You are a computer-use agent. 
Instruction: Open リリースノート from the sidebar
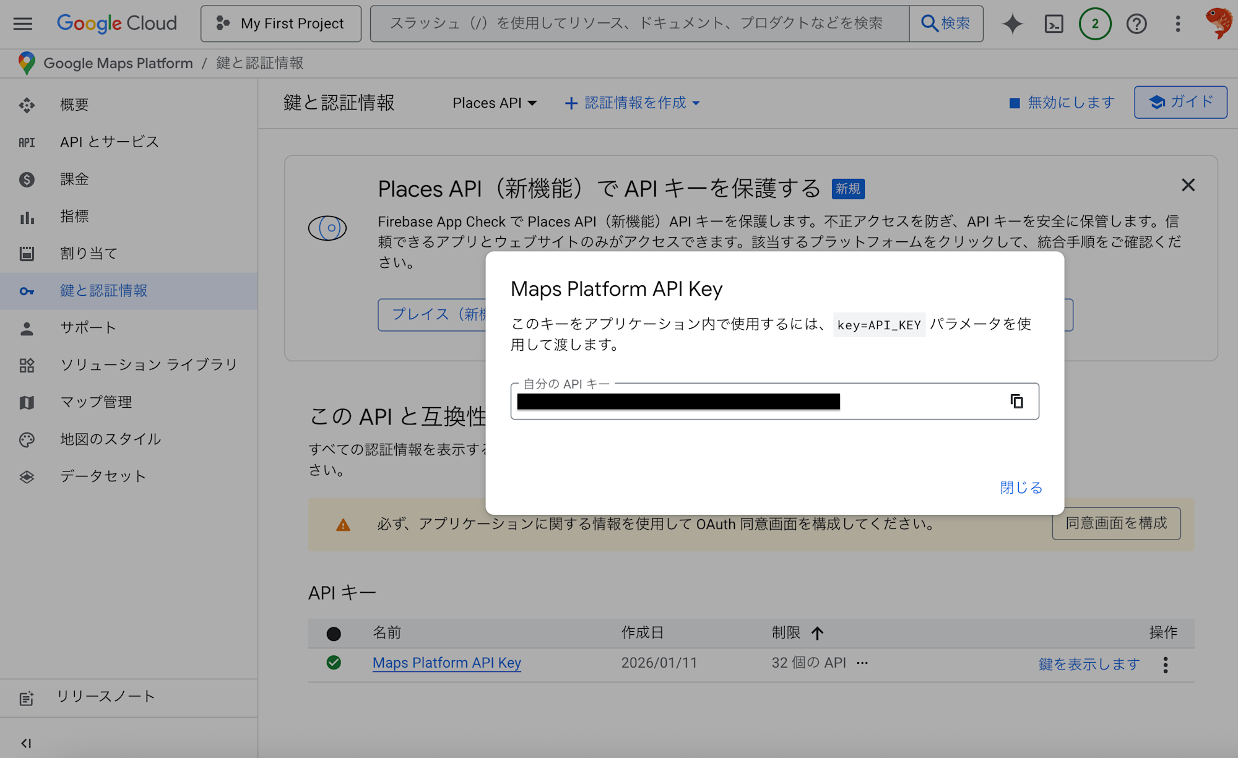click(x=106, y=696)
